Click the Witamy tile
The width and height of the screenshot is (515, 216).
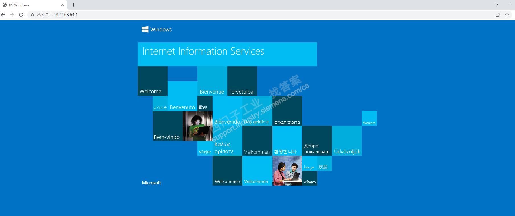pos(310,178)
